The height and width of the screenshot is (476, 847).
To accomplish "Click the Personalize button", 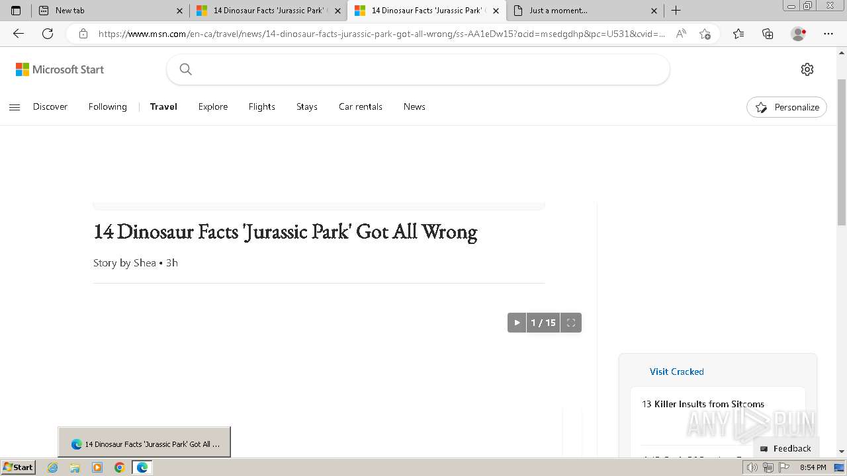I will coord(787,107).
